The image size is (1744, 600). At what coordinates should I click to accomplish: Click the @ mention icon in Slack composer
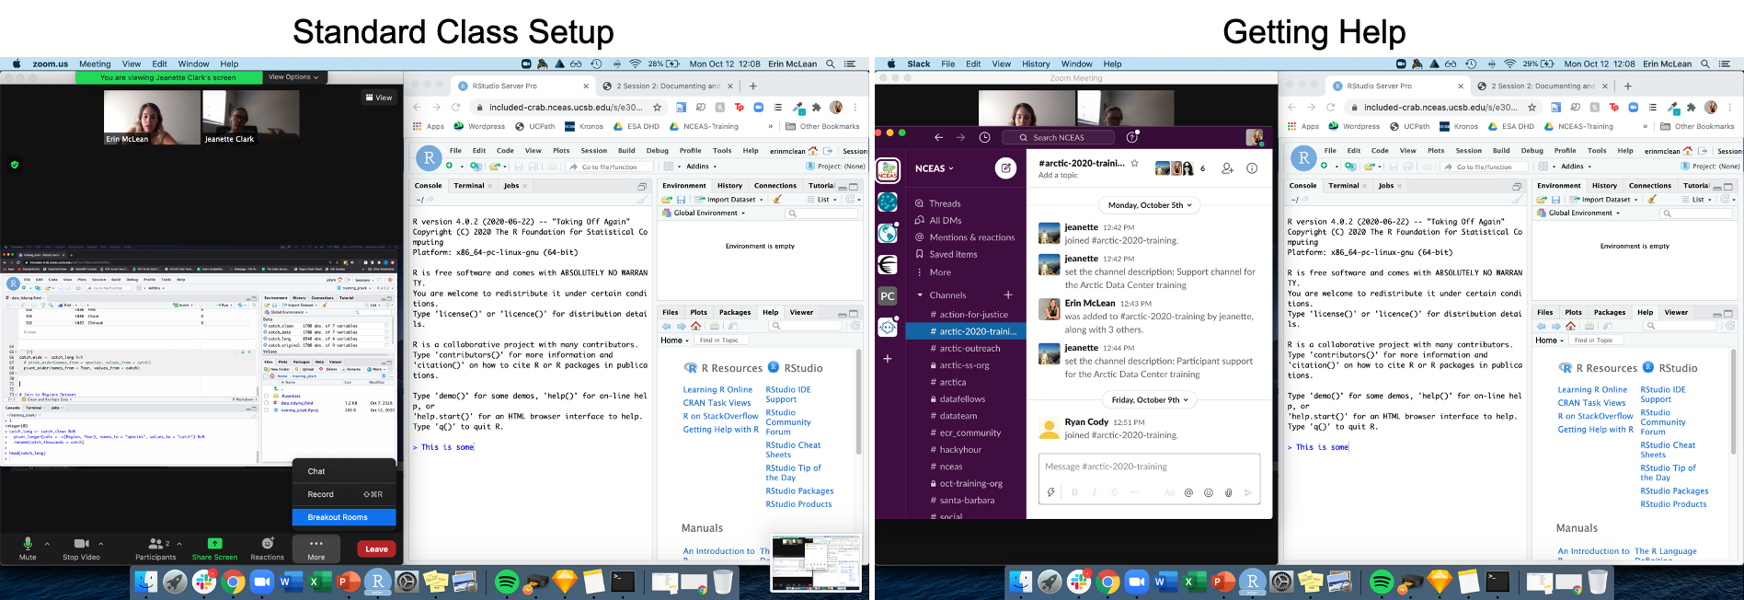point(1188,492)
